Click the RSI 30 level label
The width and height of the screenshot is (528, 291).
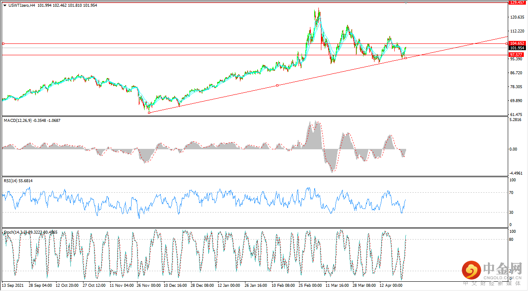[x=512, y=212]
